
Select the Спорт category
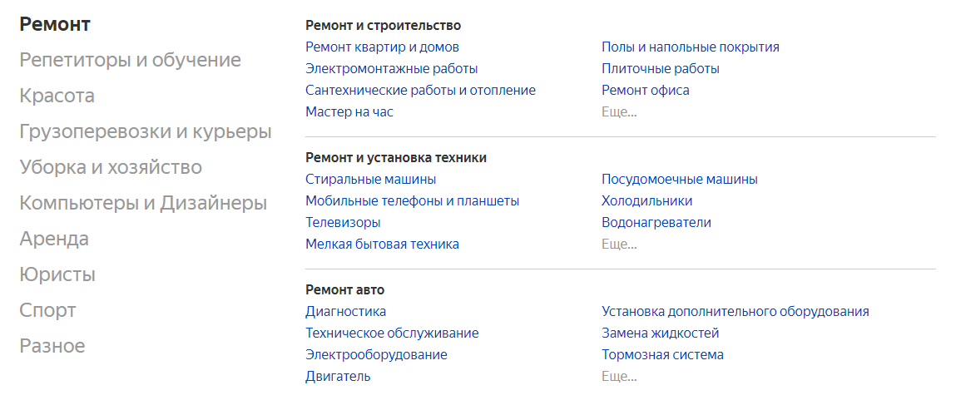click(47, 311)
